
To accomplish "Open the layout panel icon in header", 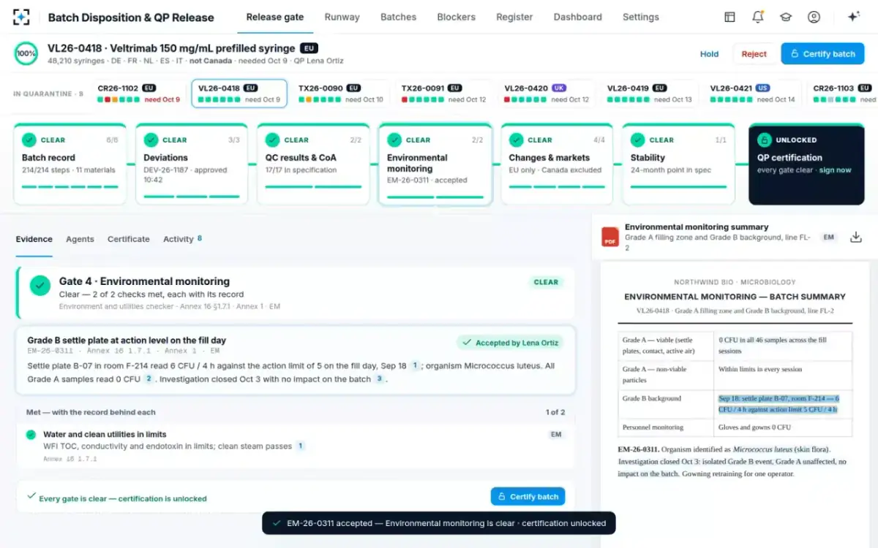I will (x=729, y=17).
